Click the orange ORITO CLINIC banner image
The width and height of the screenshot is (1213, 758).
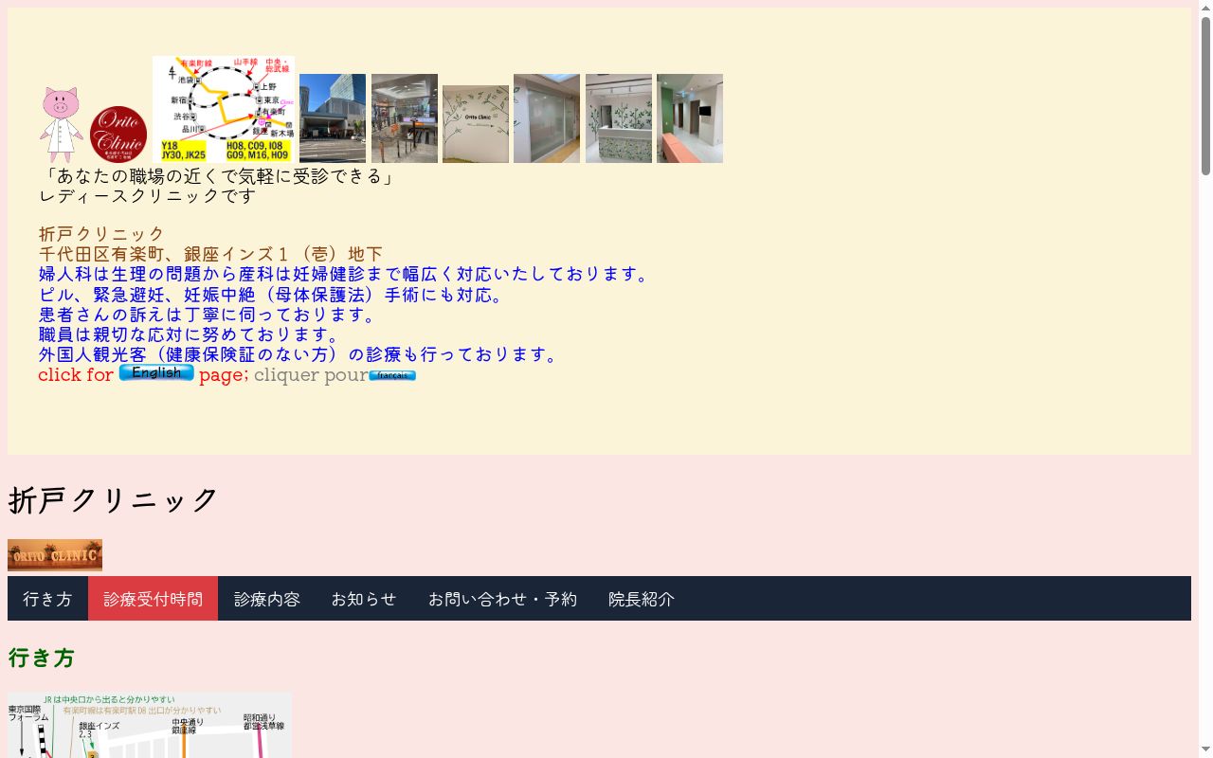[x=55, y=555]
